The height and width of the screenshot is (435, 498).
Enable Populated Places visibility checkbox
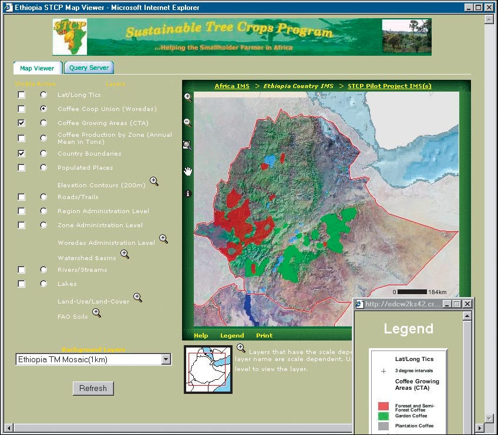tap(21, 167)
